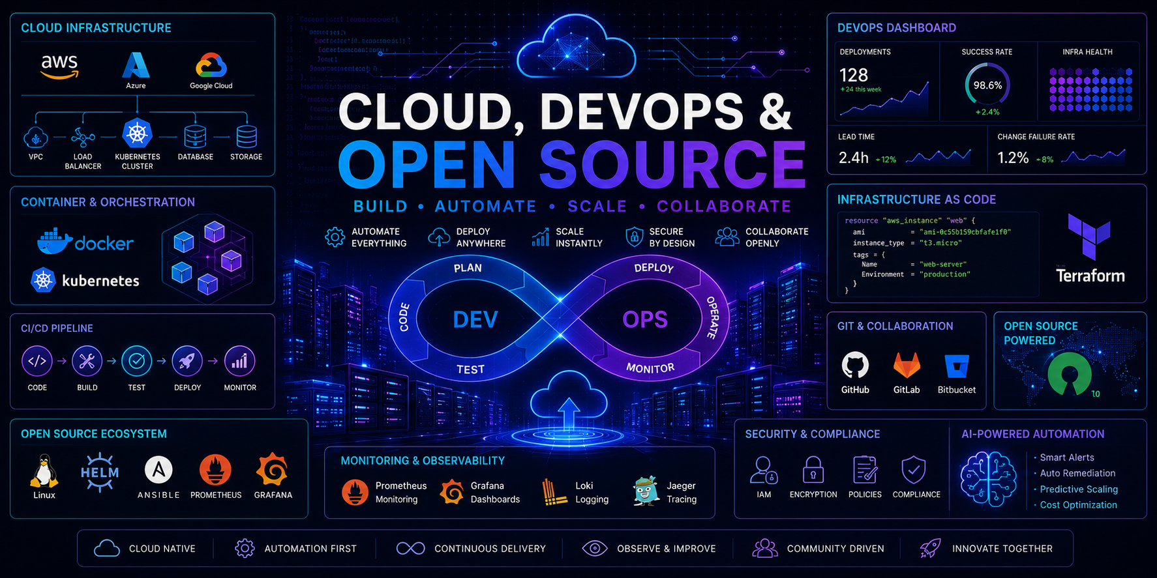The height and width of the screenshot is (578, 1157).
Task: Click the Linux penguin icon
Action: coord(44,470)
